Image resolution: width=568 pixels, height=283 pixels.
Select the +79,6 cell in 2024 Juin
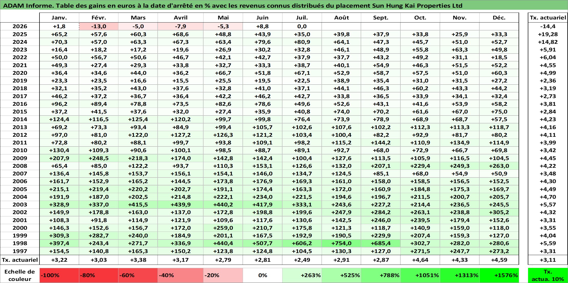(262, 42)
